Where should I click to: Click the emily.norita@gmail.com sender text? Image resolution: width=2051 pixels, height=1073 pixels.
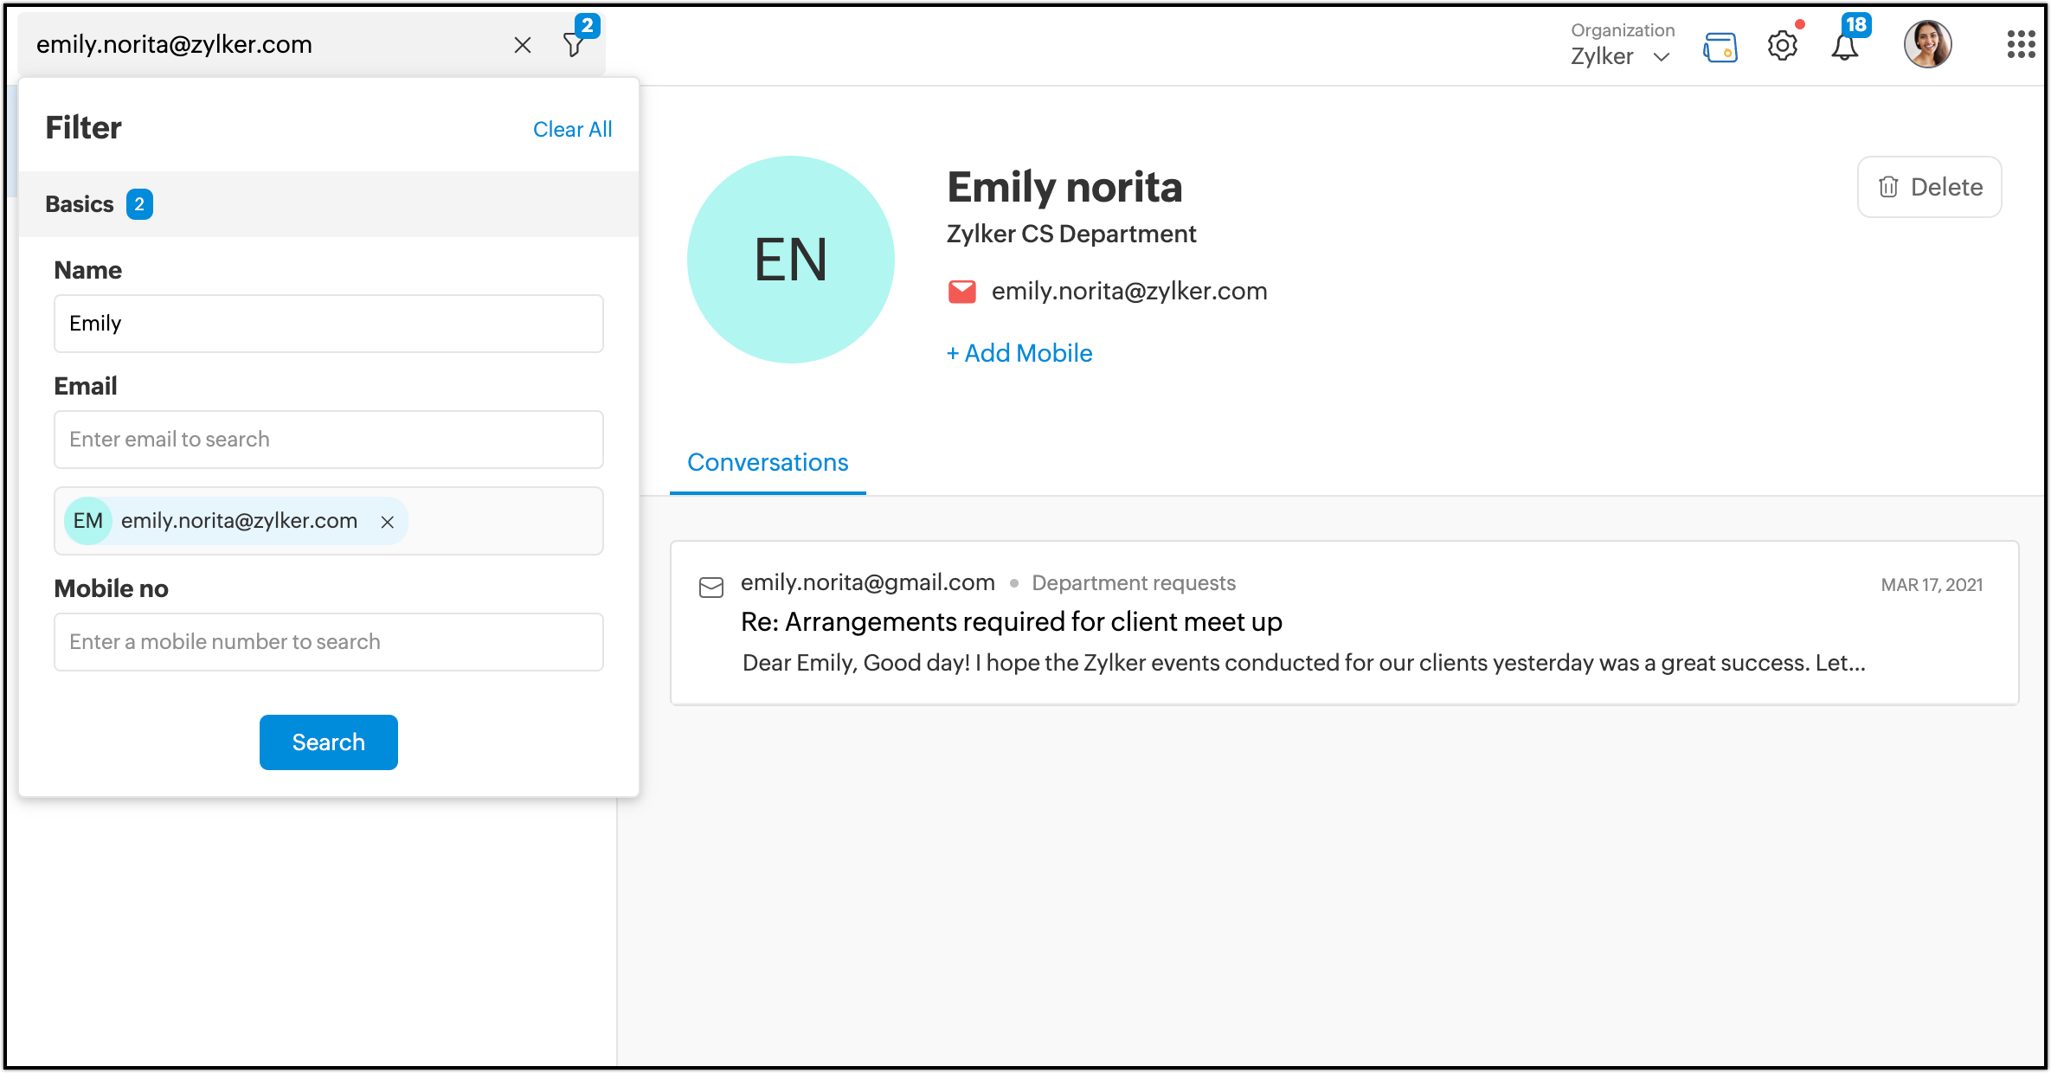click(868, 583)
